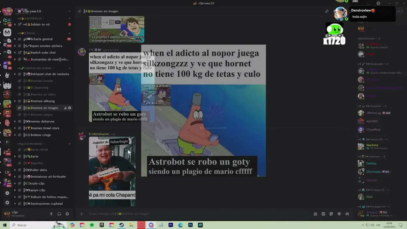
Task: Open the Shiba dog avatar server
Action: [7, 132]
